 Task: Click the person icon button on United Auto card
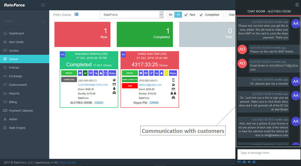[161, 73]
